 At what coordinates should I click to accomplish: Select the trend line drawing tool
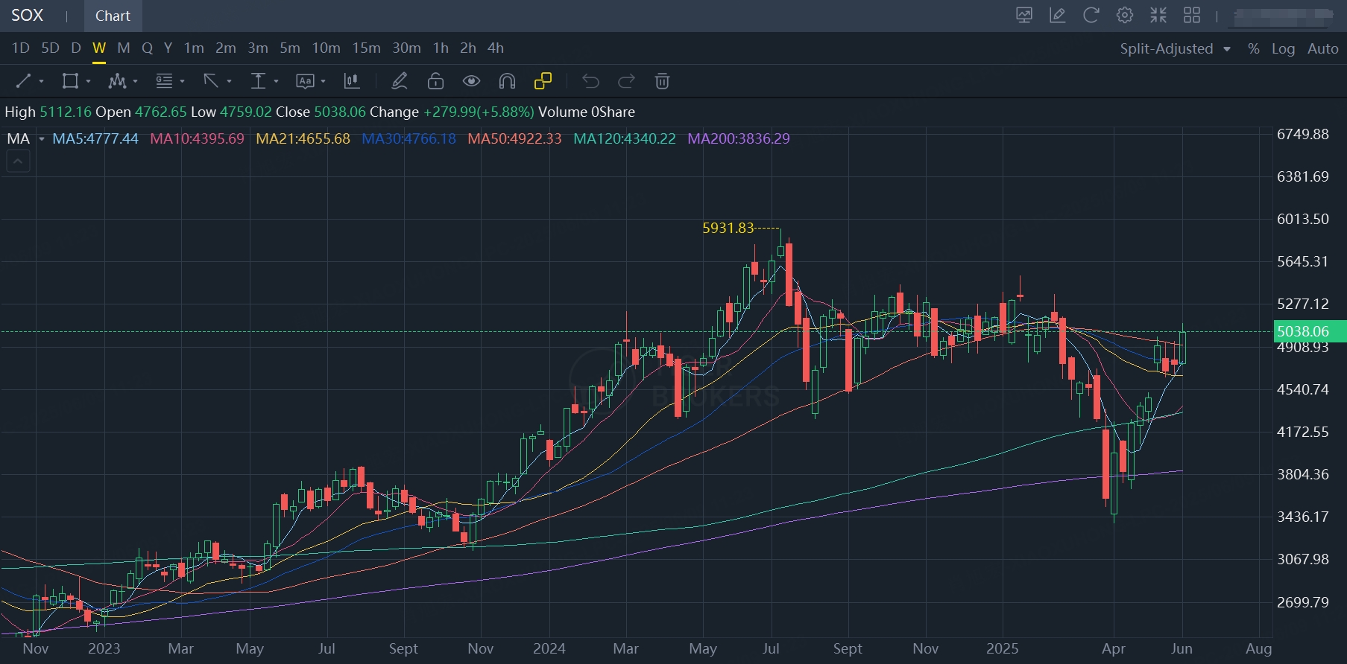point(24,81)
